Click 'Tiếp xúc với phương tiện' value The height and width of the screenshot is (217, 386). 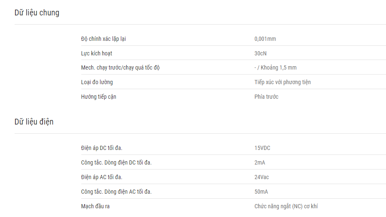(283, 82)
